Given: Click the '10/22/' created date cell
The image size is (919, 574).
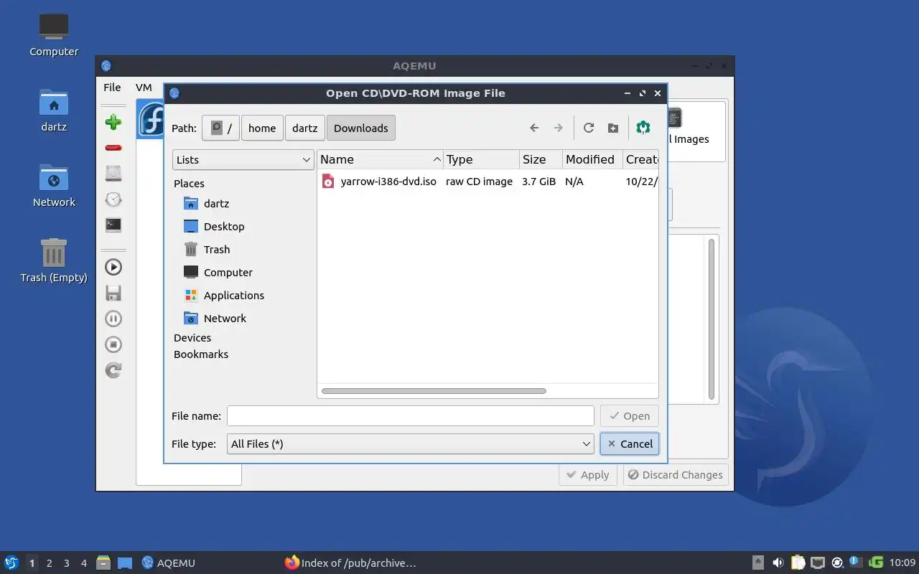Looking at the screenshot, I should (x=641, y=182).
